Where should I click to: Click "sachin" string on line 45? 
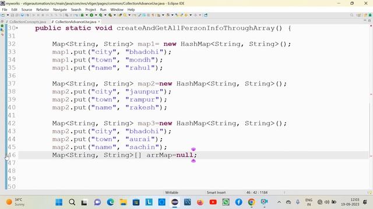click(x=142, y=147)
